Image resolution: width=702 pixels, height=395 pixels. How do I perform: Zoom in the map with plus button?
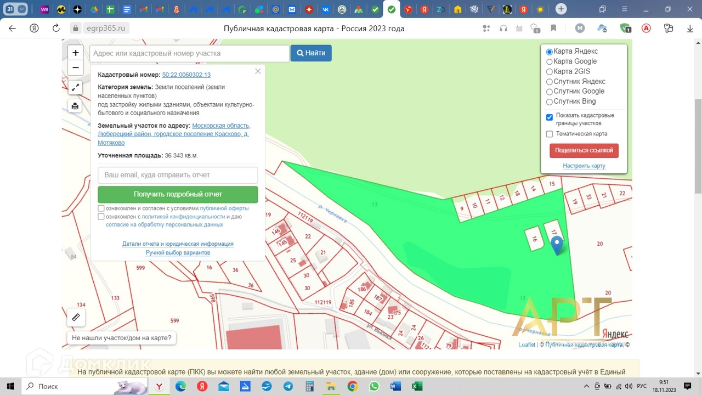coord(76,53)
